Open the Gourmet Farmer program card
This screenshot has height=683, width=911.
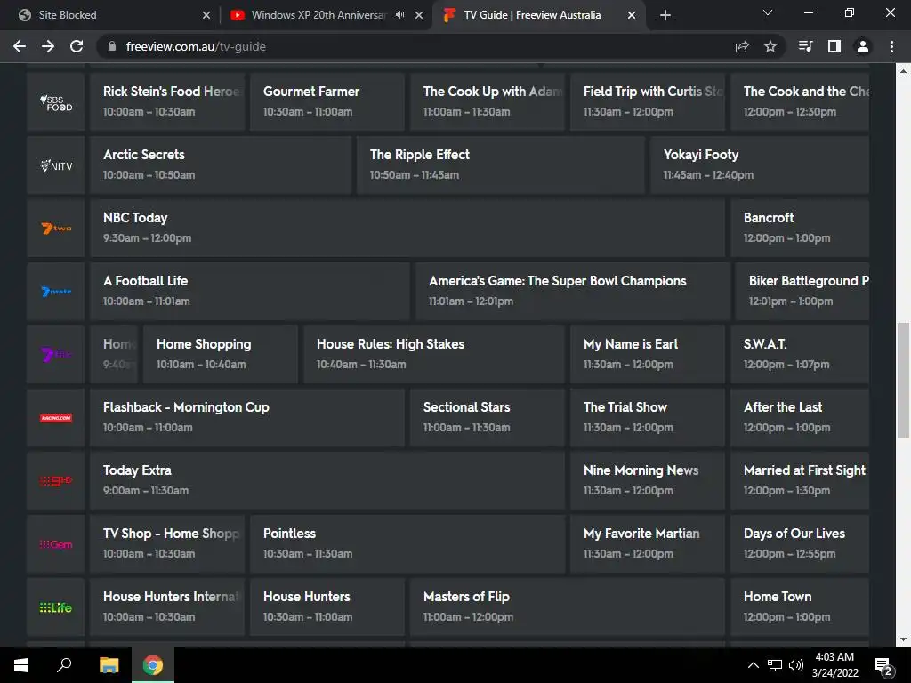327,101
